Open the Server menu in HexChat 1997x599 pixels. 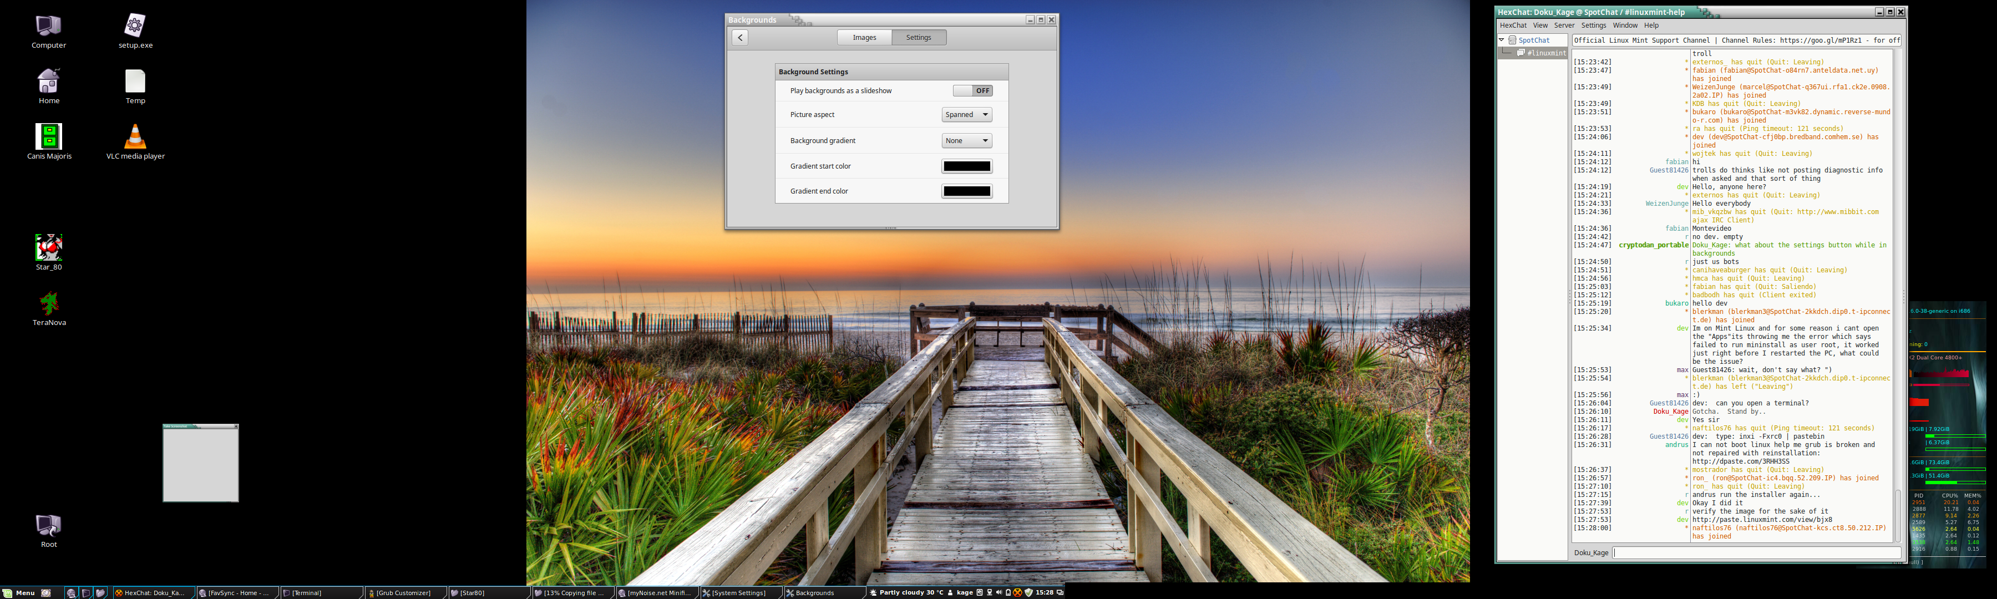point(1564,26)
